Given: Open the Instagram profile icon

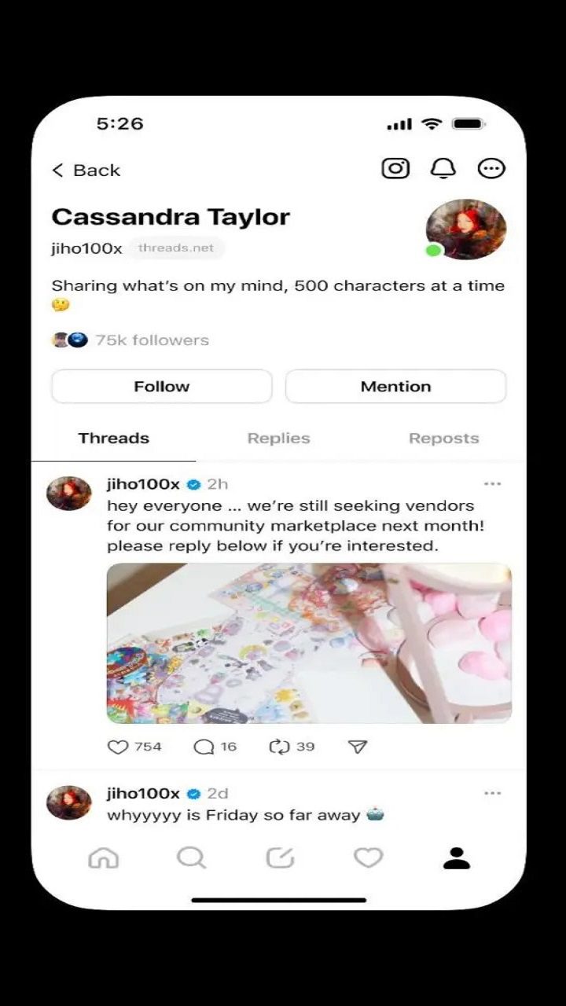Looking at the screenshot, I should pyautogui.click(x=395, y=168).
